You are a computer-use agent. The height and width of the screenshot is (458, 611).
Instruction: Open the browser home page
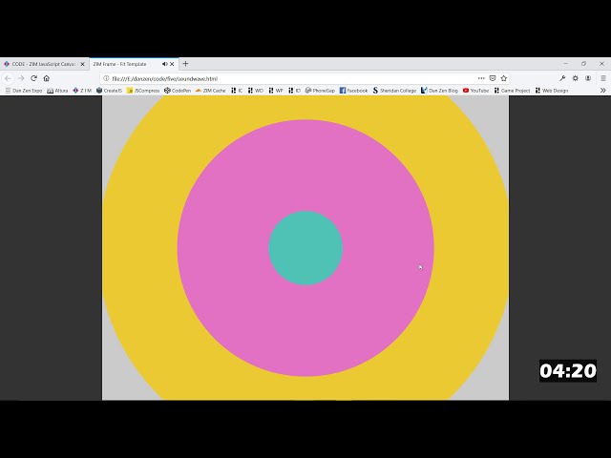tap(47, 78)
